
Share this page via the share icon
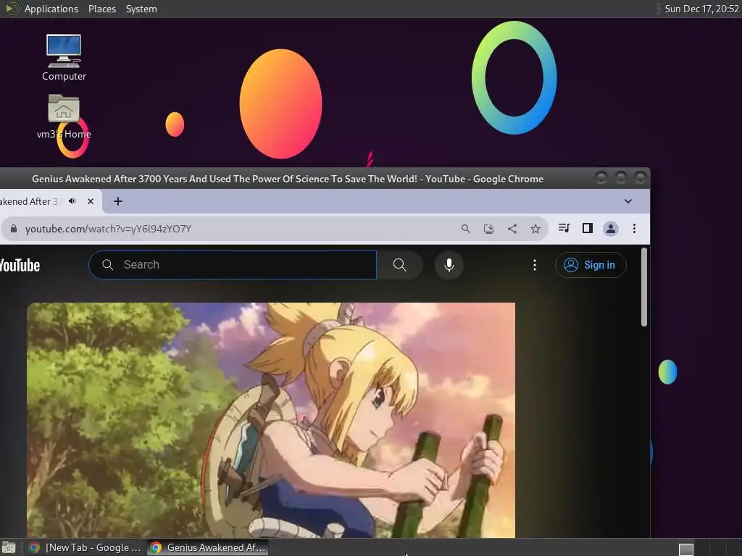point(512,229)
